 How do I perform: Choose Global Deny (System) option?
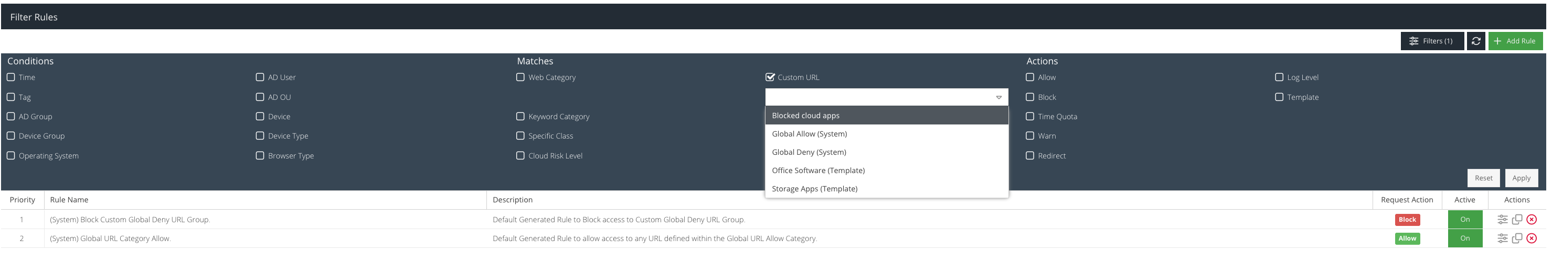(809, 152)
